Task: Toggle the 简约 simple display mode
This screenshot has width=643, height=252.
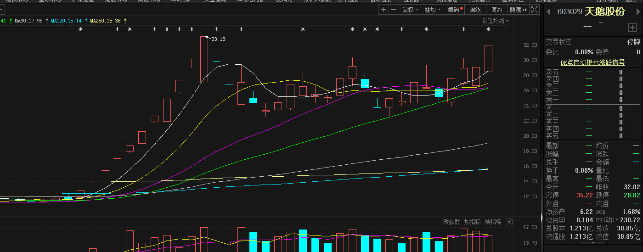Action: [x=496, y=10]
